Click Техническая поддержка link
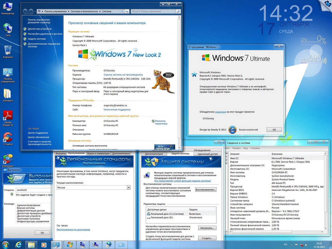Screen dimensions: 332x249 click(x=117, y=110)
